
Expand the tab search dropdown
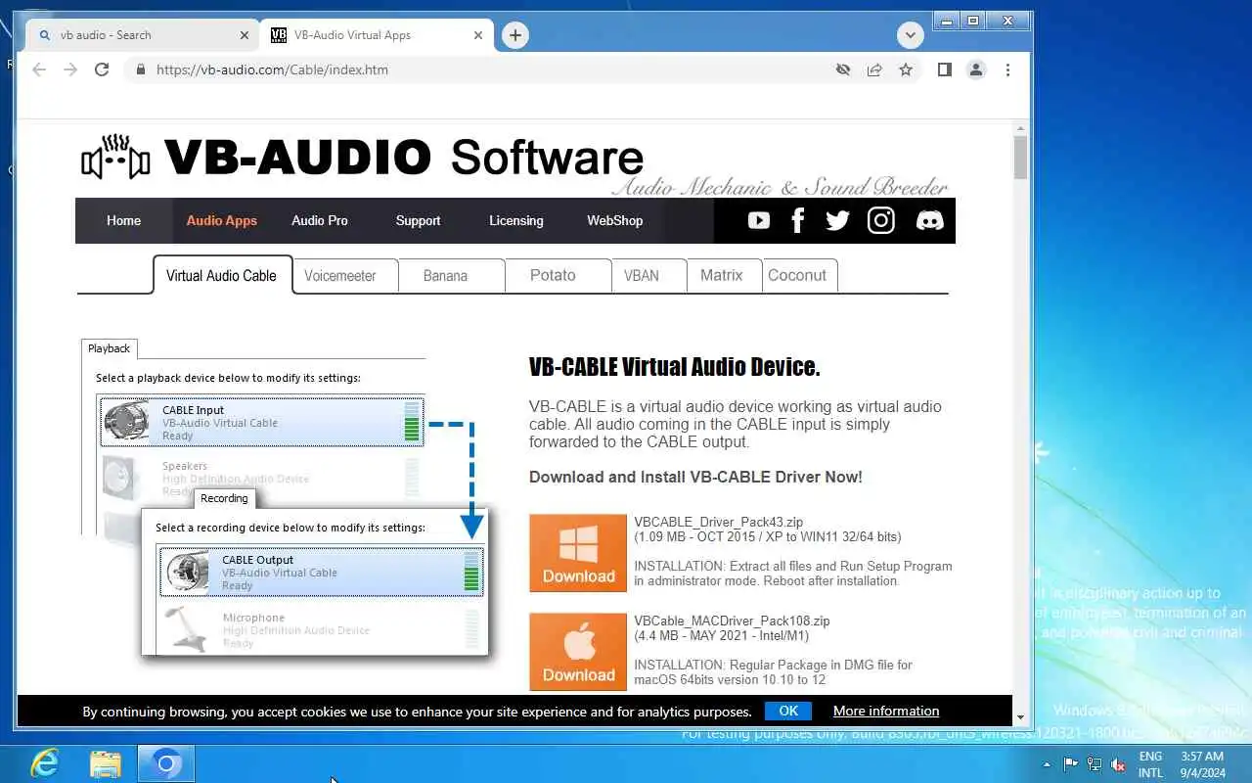(911, 35)
